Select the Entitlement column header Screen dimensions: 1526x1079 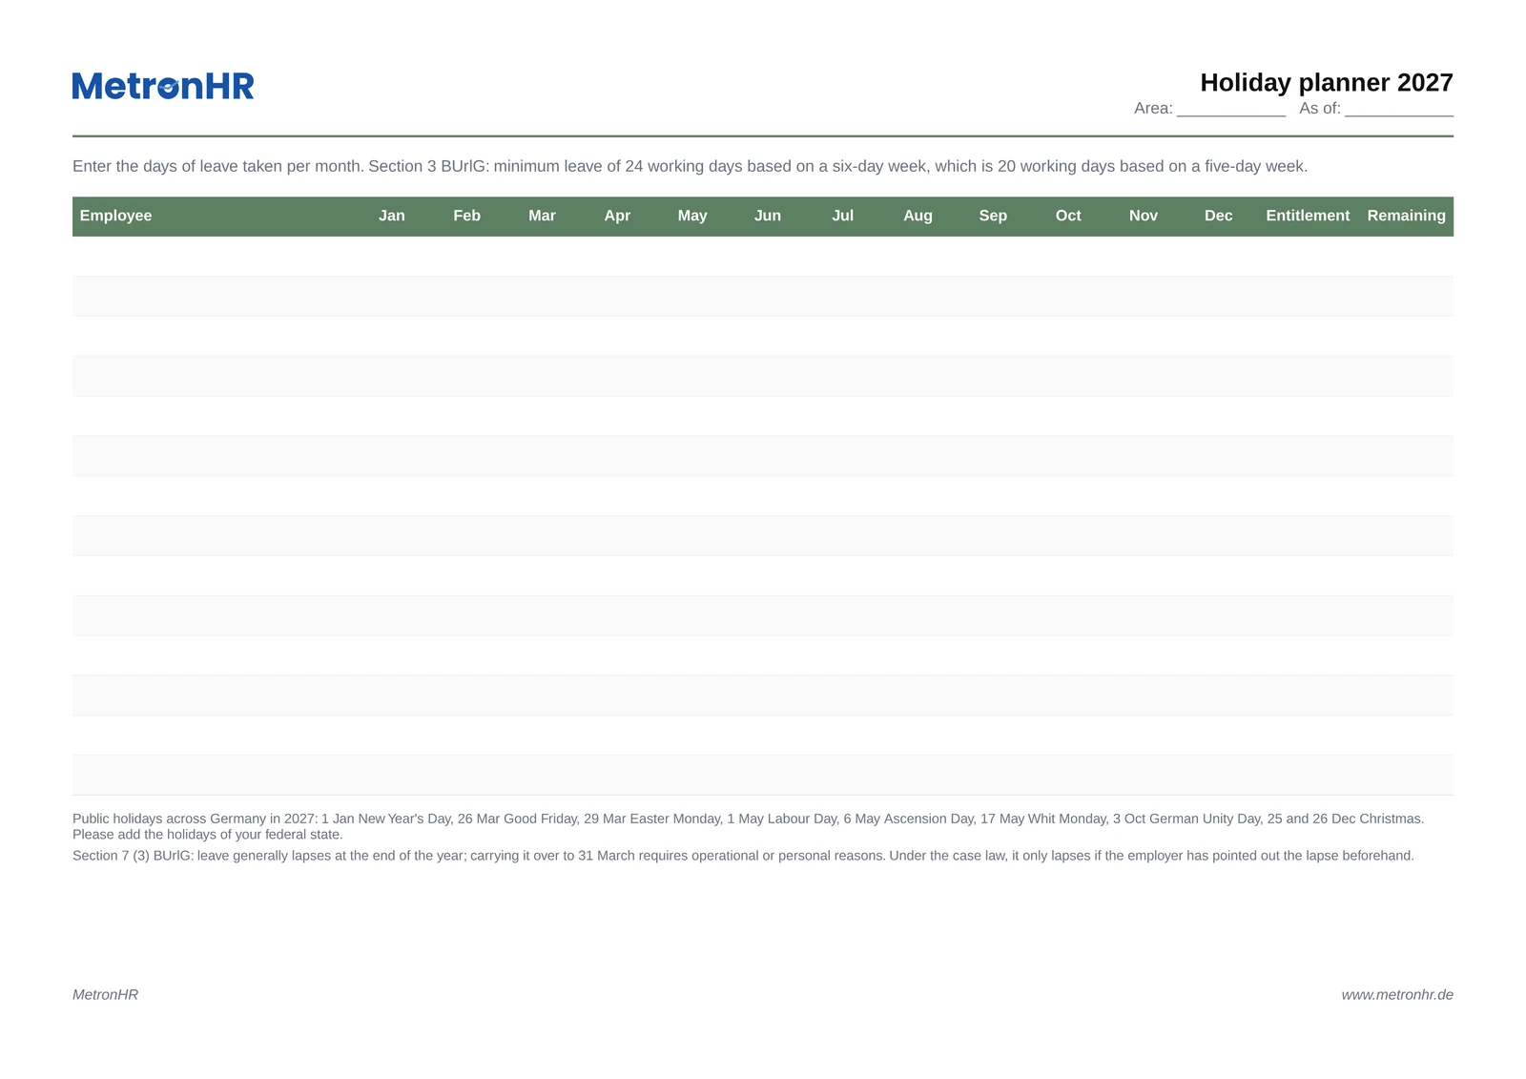click(1308, 216)
